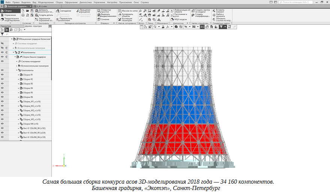The height and width of the screenshot is (193, 330).
Task: Click the Массив по сетке tool
Action: click(x=128, y=11)
